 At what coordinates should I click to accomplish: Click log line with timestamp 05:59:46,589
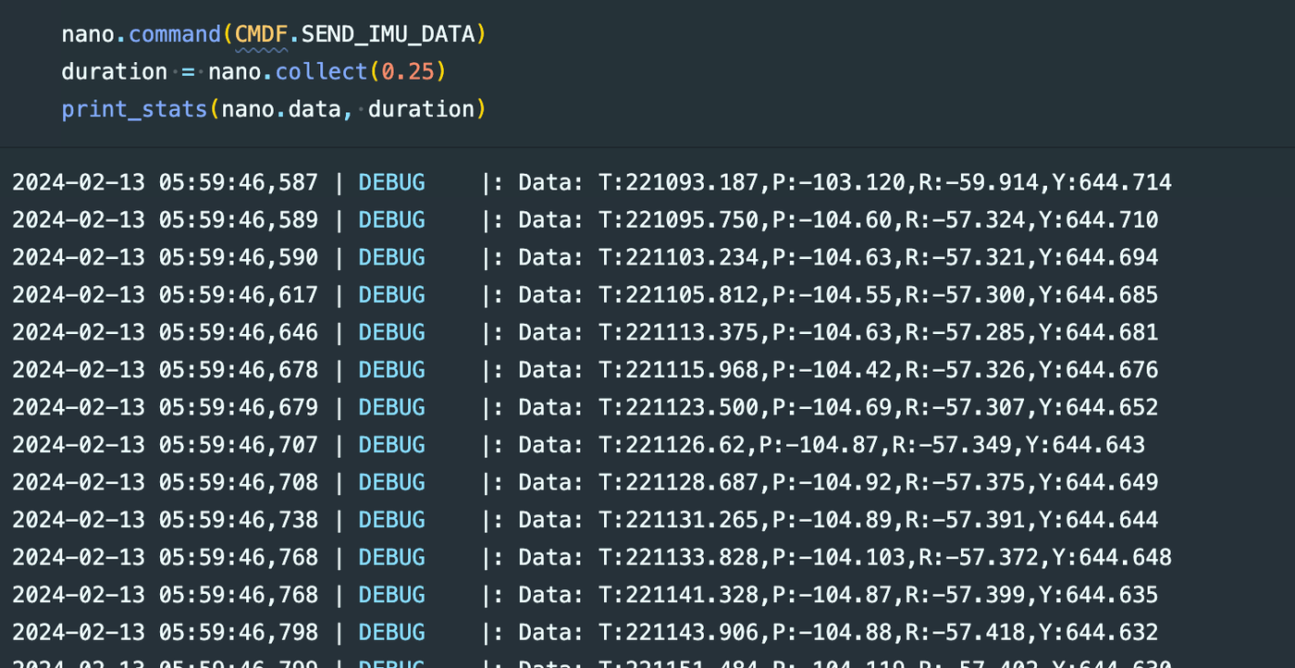coord(586,220)
